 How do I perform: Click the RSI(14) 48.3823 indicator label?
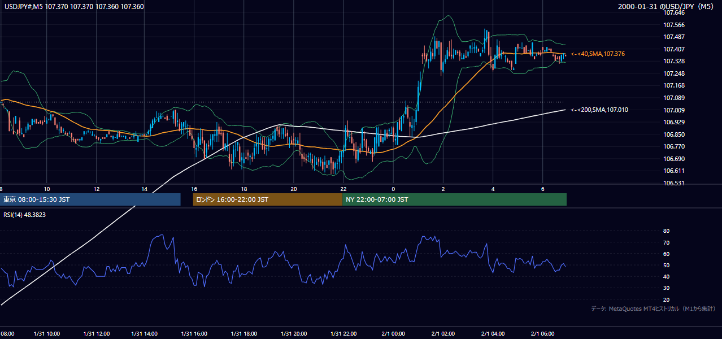(24, 215)
